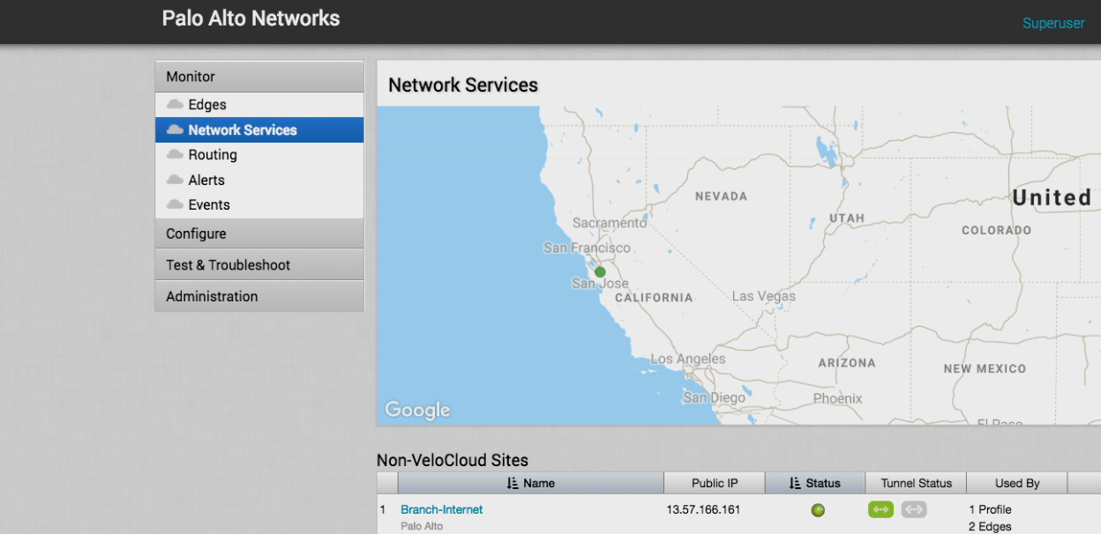1101x534 pixels.
Task: Sort table by Status column
Action: tap(815, 483)
